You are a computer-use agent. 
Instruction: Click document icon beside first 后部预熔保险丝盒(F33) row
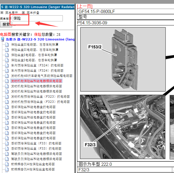click(x=7, y=144)
